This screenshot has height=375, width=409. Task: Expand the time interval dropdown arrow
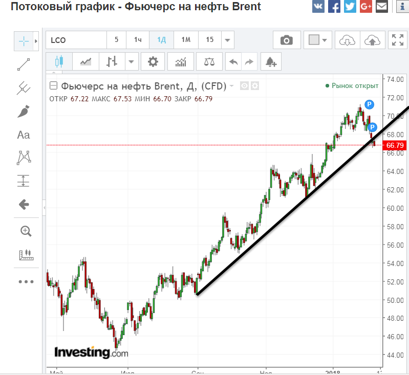point(228,40)
